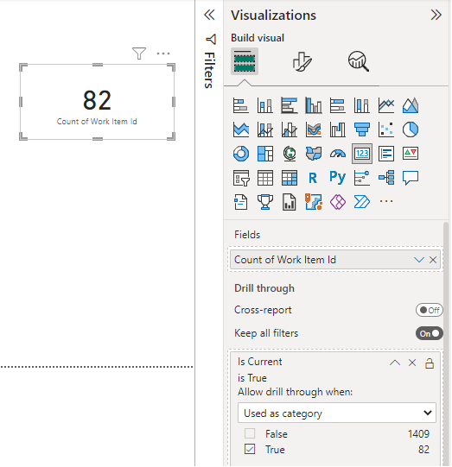Collapse the Visualizations pane with double-right chevron
Viewport: 452px width, 467px height.
(x=436, y=15)
